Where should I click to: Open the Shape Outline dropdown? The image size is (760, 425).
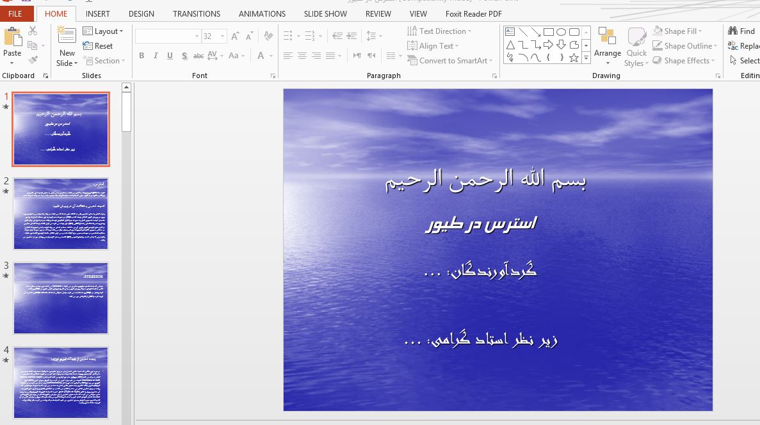(684, 46)
